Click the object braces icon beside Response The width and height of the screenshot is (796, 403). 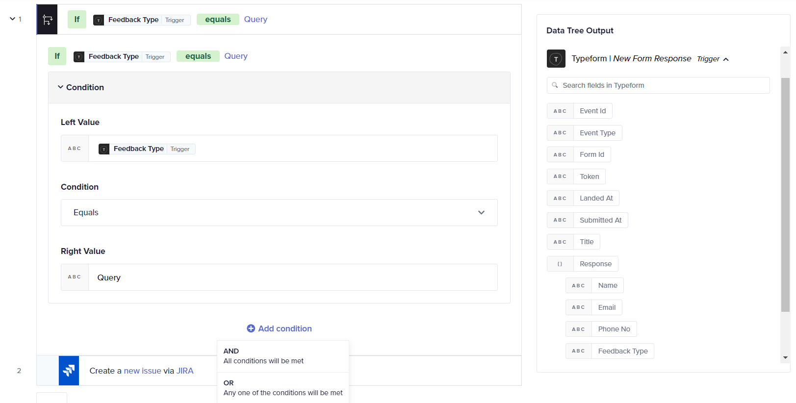(560, 264)
